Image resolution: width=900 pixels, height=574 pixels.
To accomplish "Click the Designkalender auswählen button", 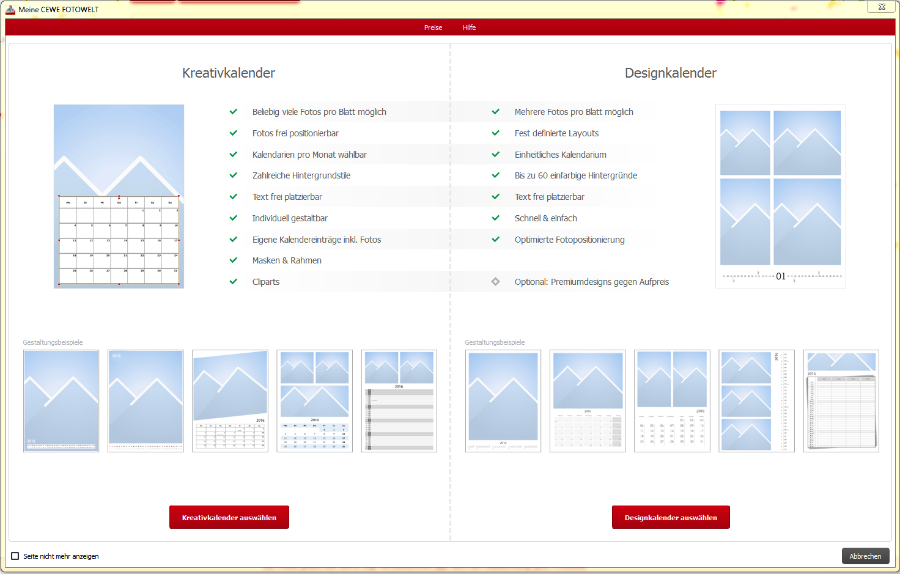I will (670, 517).
